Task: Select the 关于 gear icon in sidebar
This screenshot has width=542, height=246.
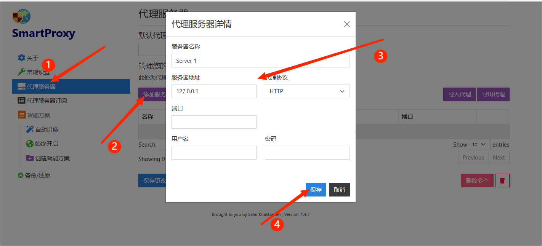Action: click(22, 58)
